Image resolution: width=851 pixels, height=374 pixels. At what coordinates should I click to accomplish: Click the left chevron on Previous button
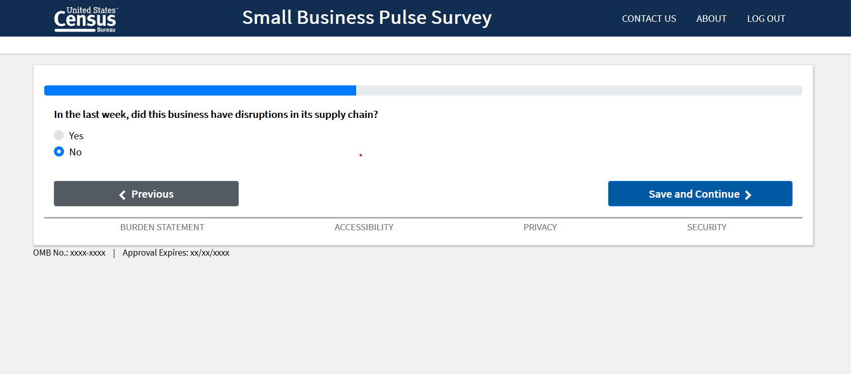122,195
